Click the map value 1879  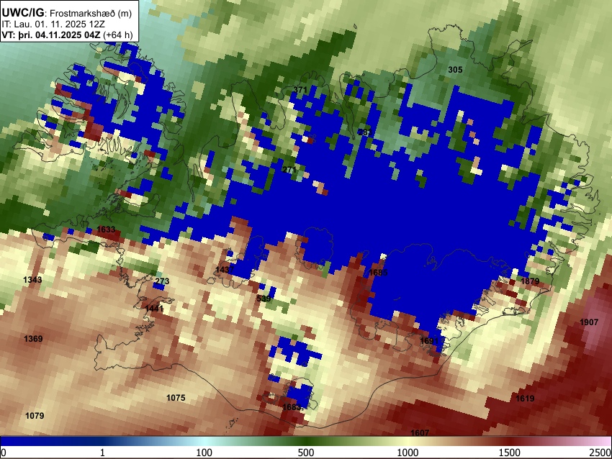pos(530,281)
